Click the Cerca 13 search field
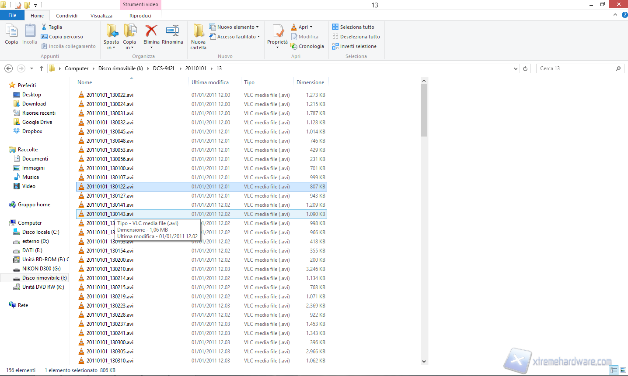This screenshot has height=376, width=628. (575, 68)
